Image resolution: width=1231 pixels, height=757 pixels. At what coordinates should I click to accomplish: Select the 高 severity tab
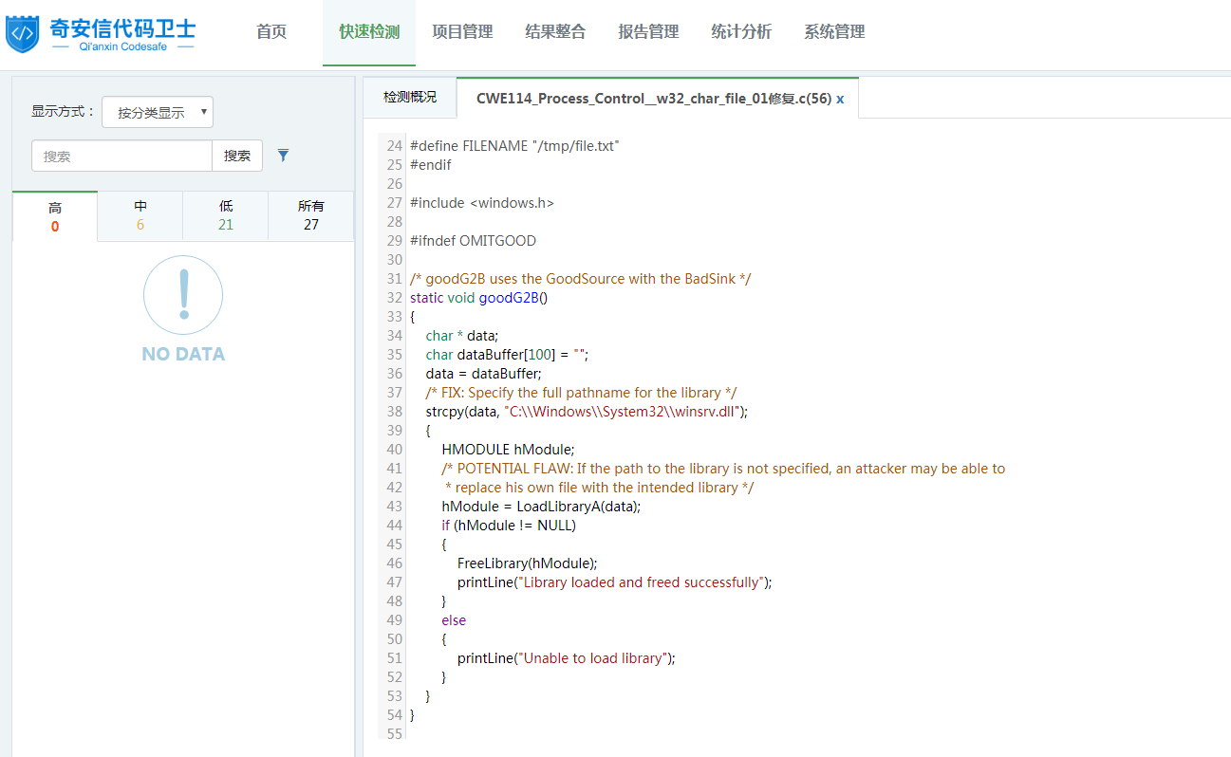55,216
